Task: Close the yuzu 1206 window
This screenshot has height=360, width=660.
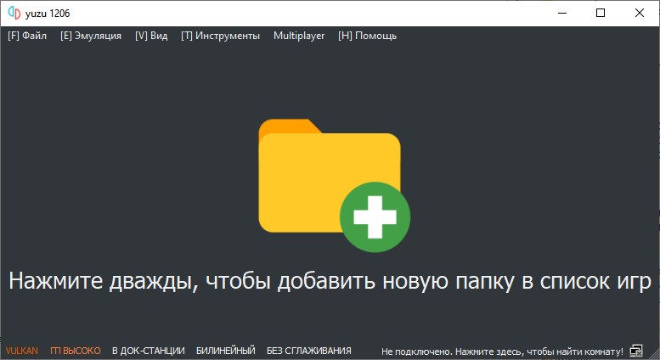Action: click(640, 13)
